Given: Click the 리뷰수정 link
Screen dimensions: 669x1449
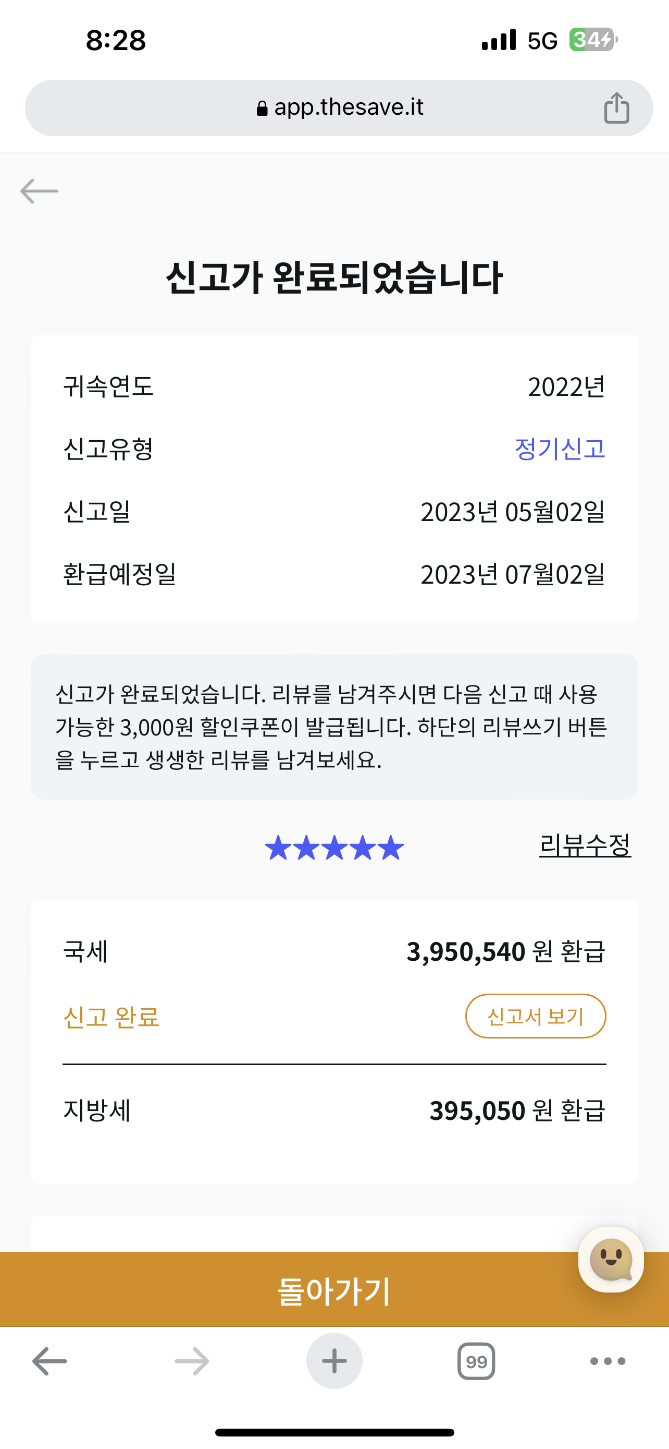Looking at the screenshot, I should coord(585,845).
